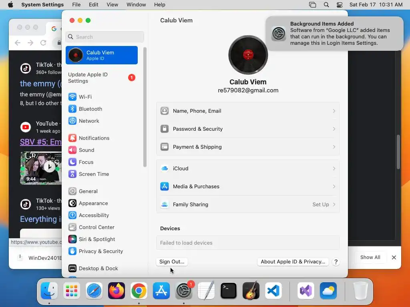Close the Chrome downloads bar
Screen dimensions: 410x307
[394, 257]
